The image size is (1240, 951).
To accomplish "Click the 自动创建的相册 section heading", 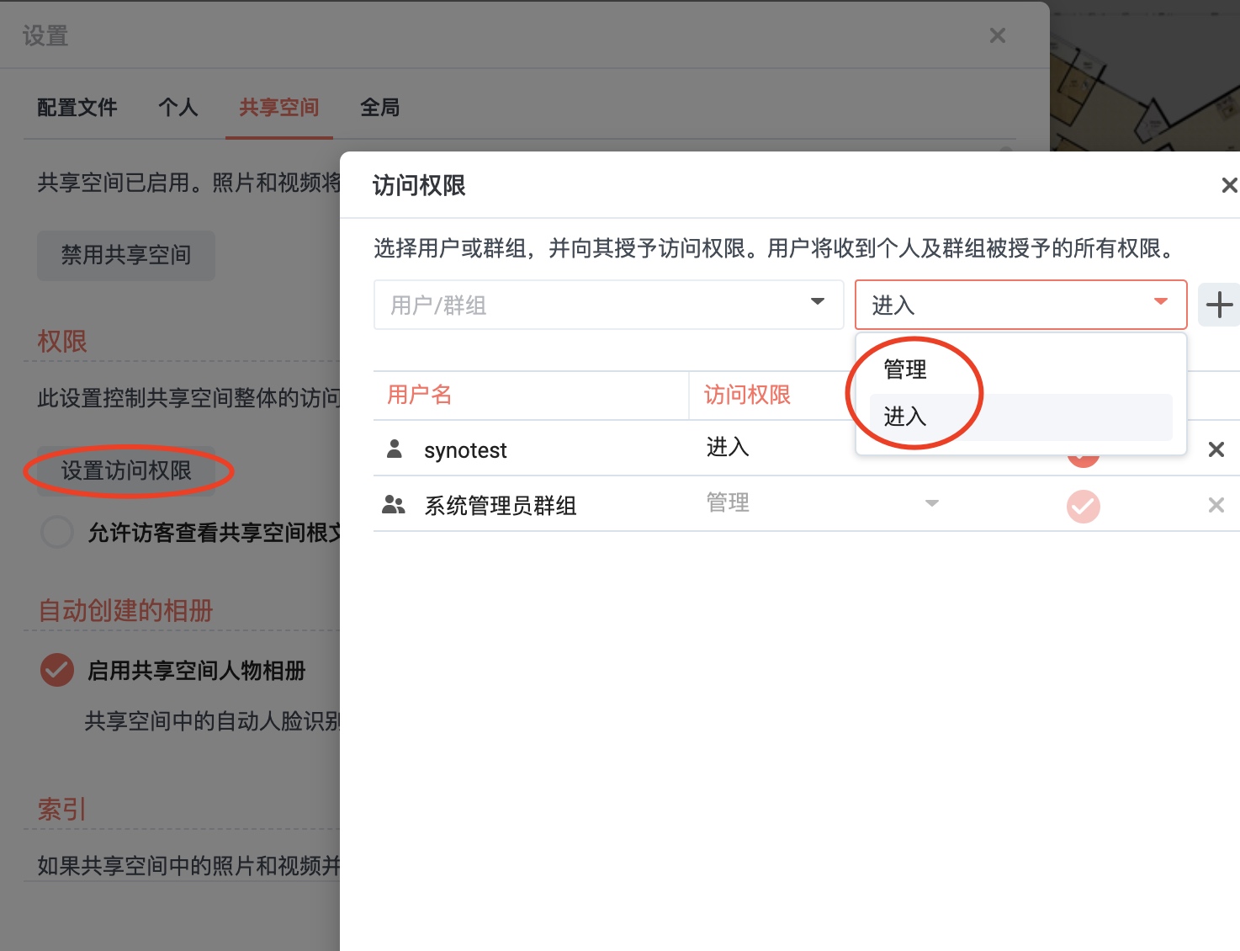I will [x=125, y=610].
